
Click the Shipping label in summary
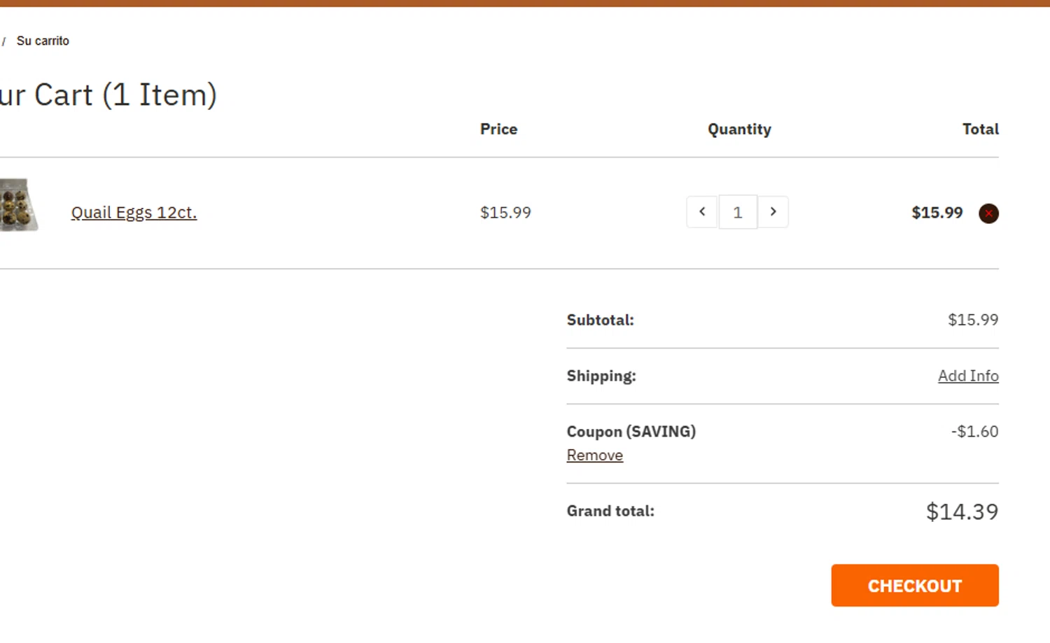(601, 376)
